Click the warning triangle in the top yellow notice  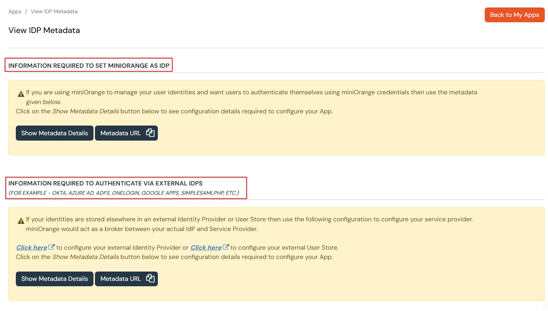21,93
